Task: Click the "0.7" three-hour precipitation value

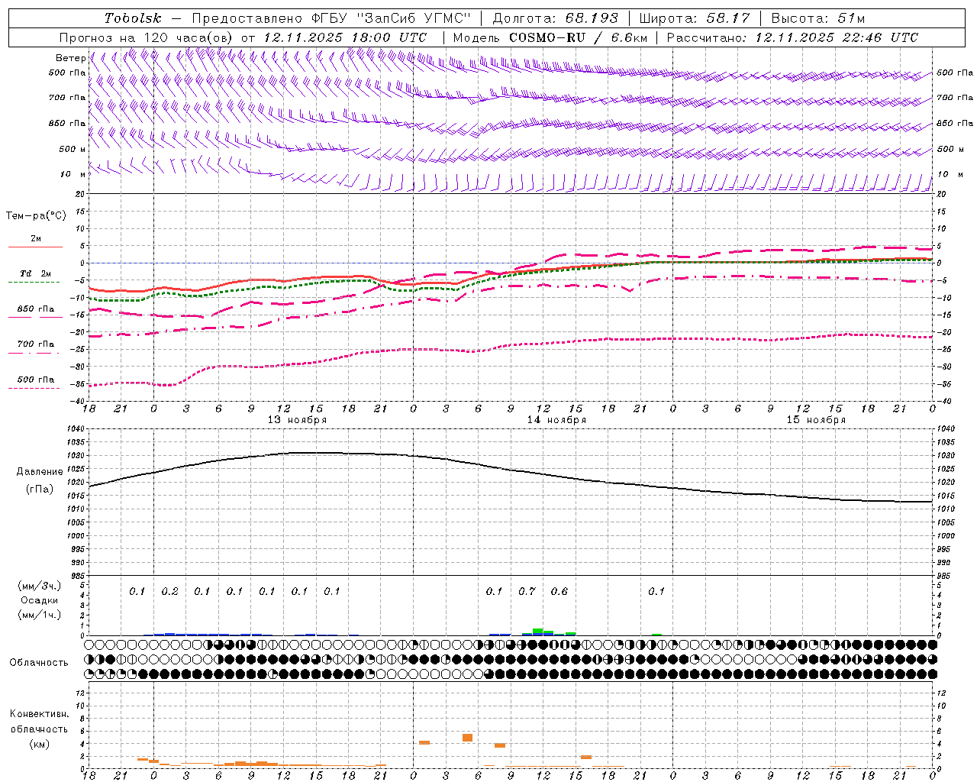Action: pyautogui.click(x=527, y=592)
